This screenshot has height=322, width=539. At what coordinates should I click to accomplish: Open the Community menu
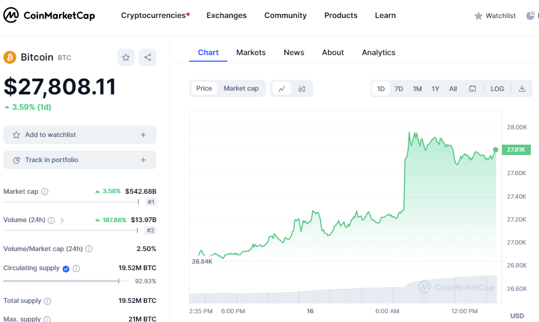click(286, 15)
